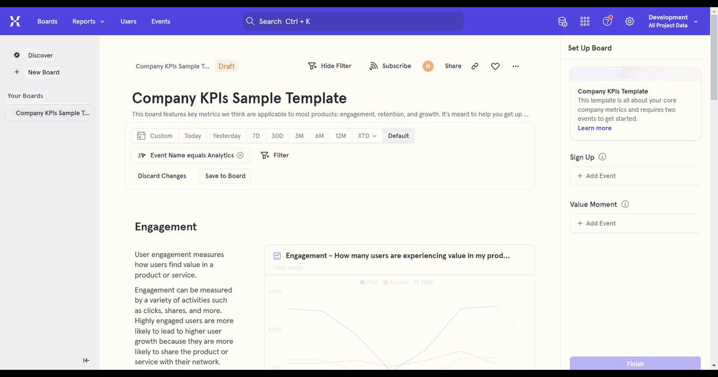The image size is (718, 377).
Task: Remove the Event Name equals Analytics filter
Action: click(x=240, y=155)
